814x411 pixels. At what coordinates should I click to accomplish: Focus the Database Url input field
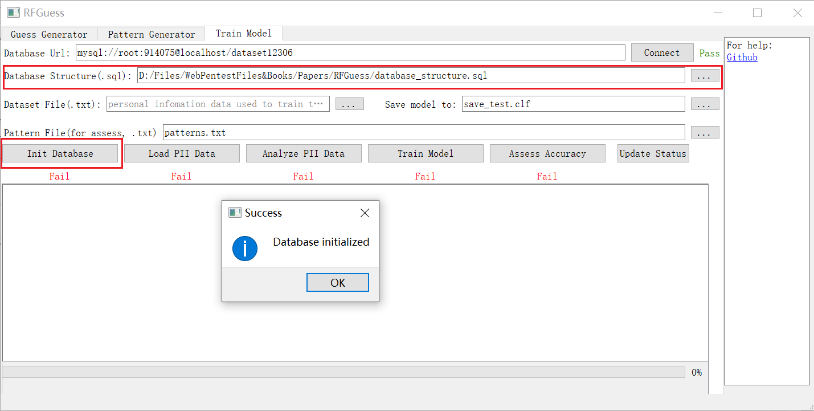(350, 53)
